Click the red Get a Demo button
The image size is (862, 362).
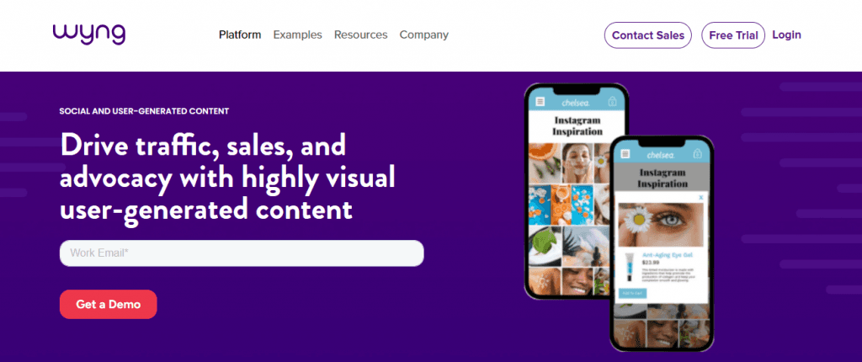[109, 304]
